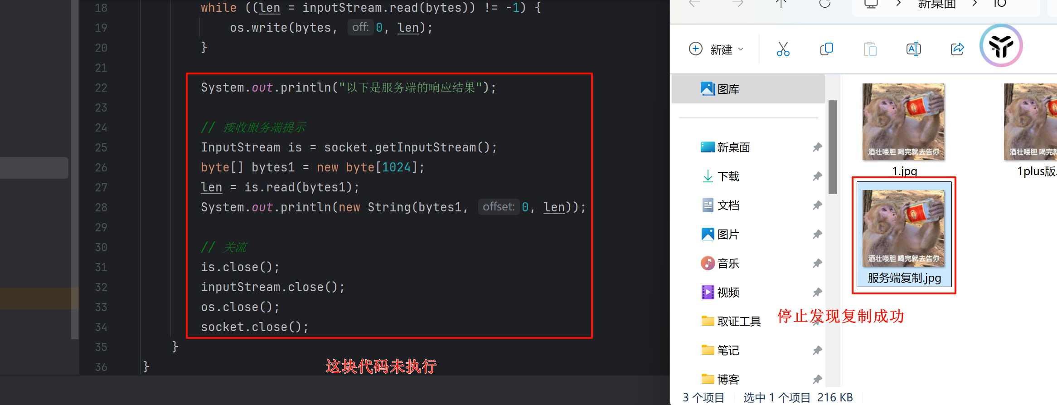Unpin 新桌面 using its pin icon
This screenshot has width=1057, height=405.
click(817, 147)
